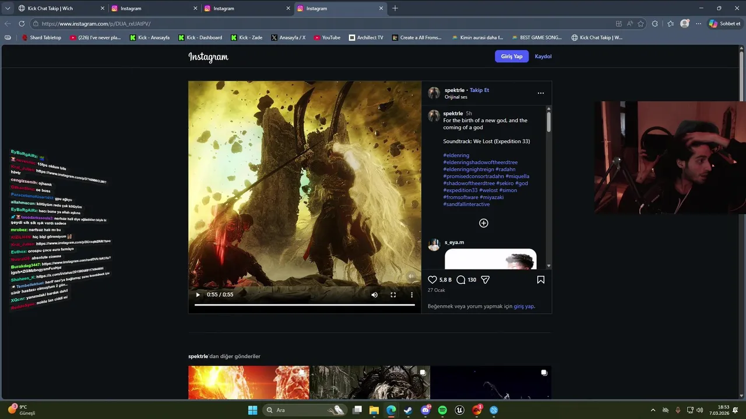746x419 pixels.
Task: Open volume control in system tray
Action: 699,410
